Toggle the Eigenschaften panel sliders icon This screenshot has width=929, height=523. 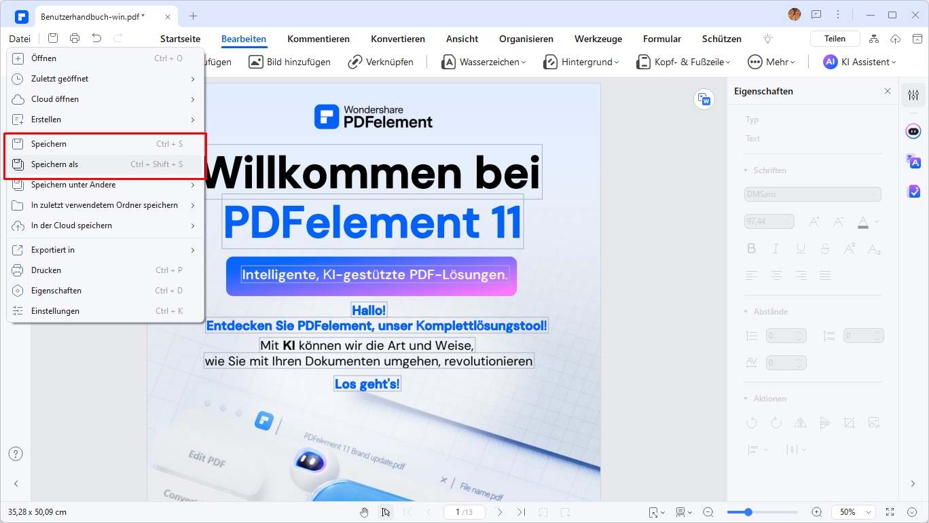[x=913, y=95]
